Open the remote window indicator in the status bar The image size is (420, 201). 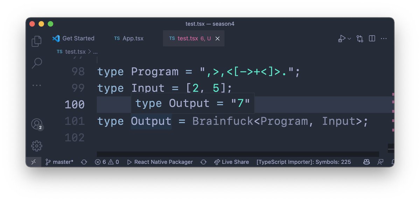click(x=33, y=162)
